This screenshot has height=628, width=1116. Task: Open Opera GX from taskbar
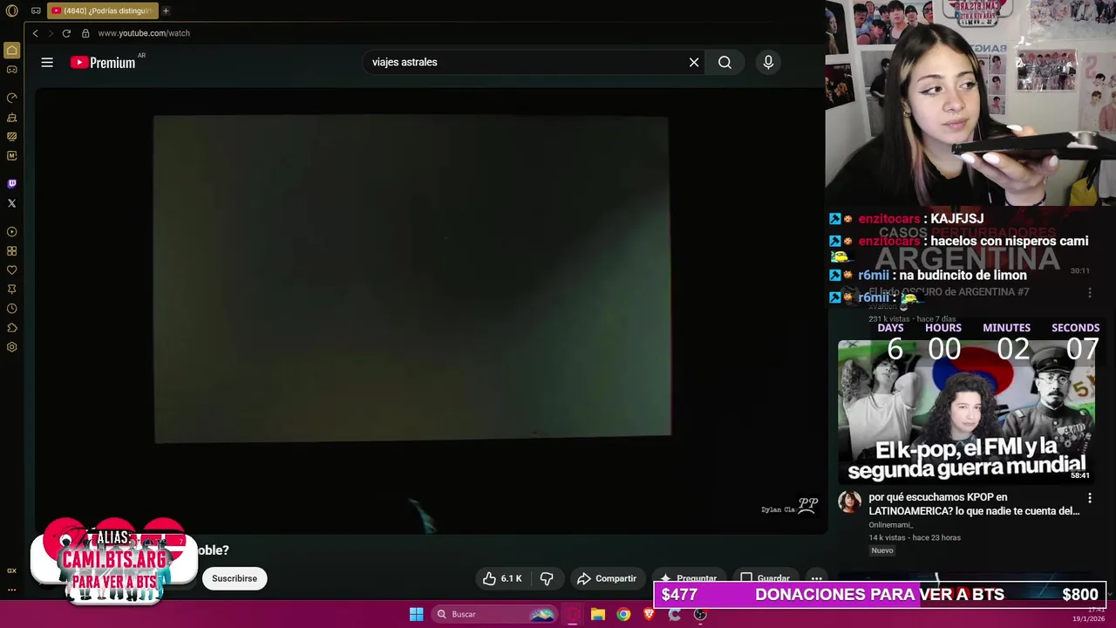[572, 614]
